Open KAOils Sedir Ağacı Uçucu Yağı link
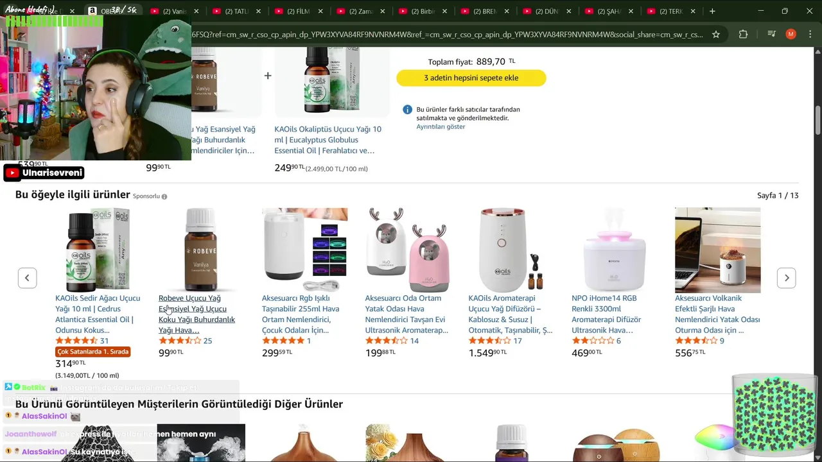 (98, 314)
